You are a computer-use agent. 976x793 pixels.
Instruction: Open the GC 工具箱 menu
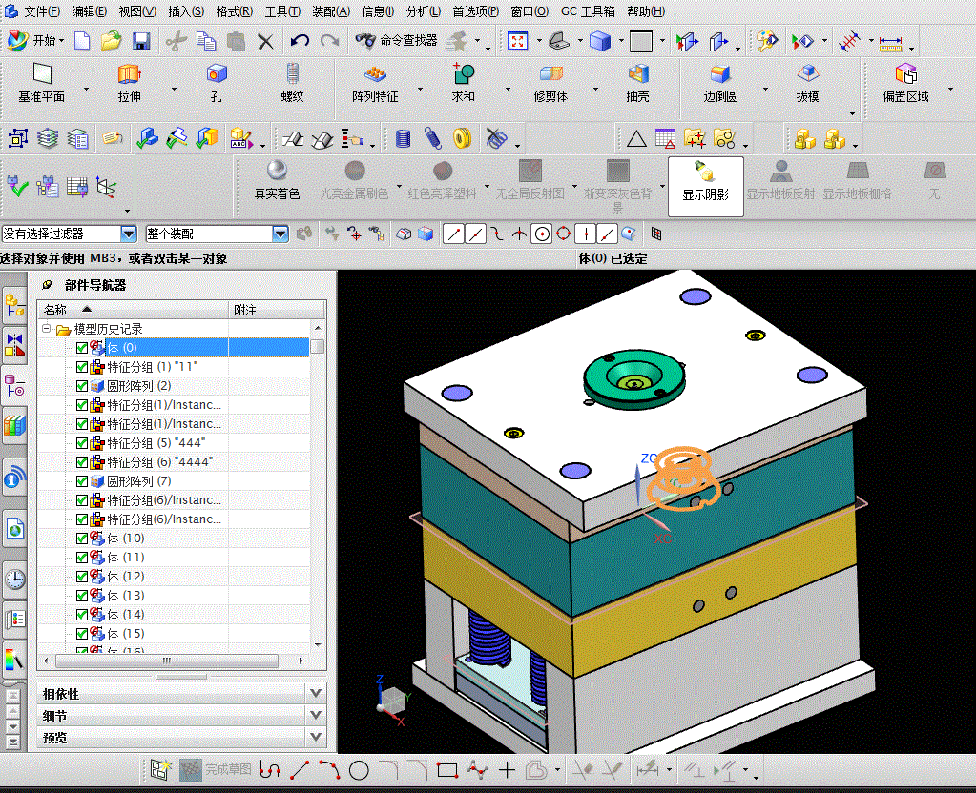coord(588,11)
